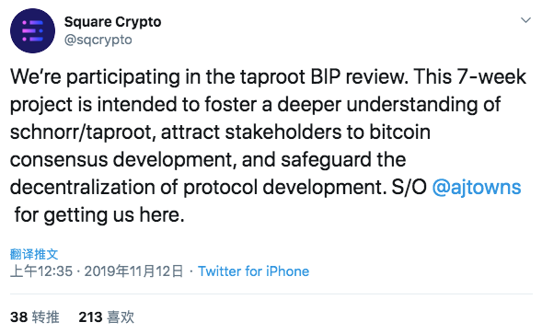Open the Square Crypto profile avatar
Screen dimensions: 542x334
[x=32, y=30]
